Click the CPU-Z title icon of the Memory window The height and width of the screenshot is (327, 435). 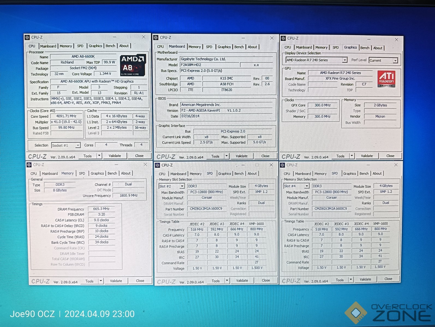(29, 165)
